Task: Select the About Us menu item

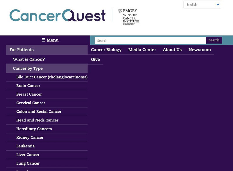Action: coord(172,50)
